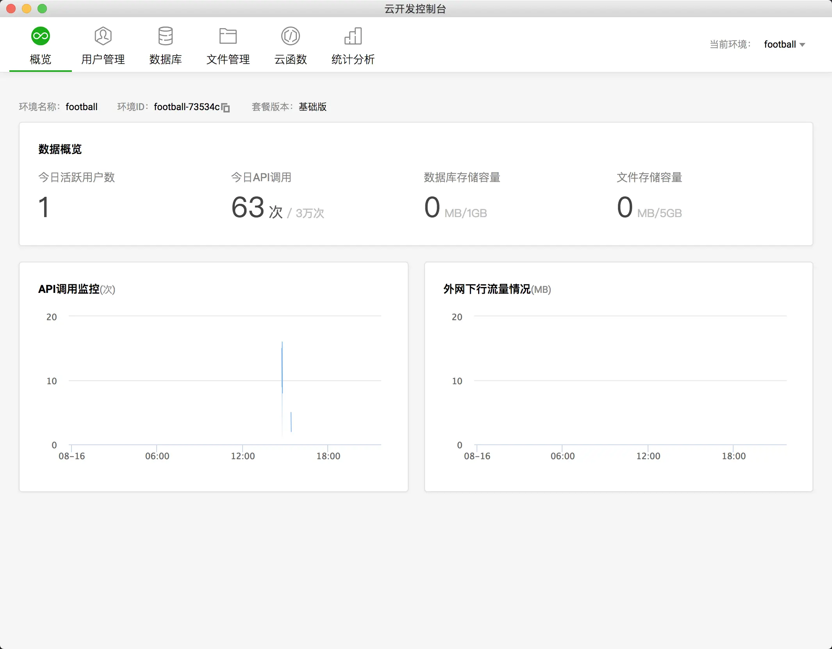Click the macOS green fullscreen window button

click(42, 9)
